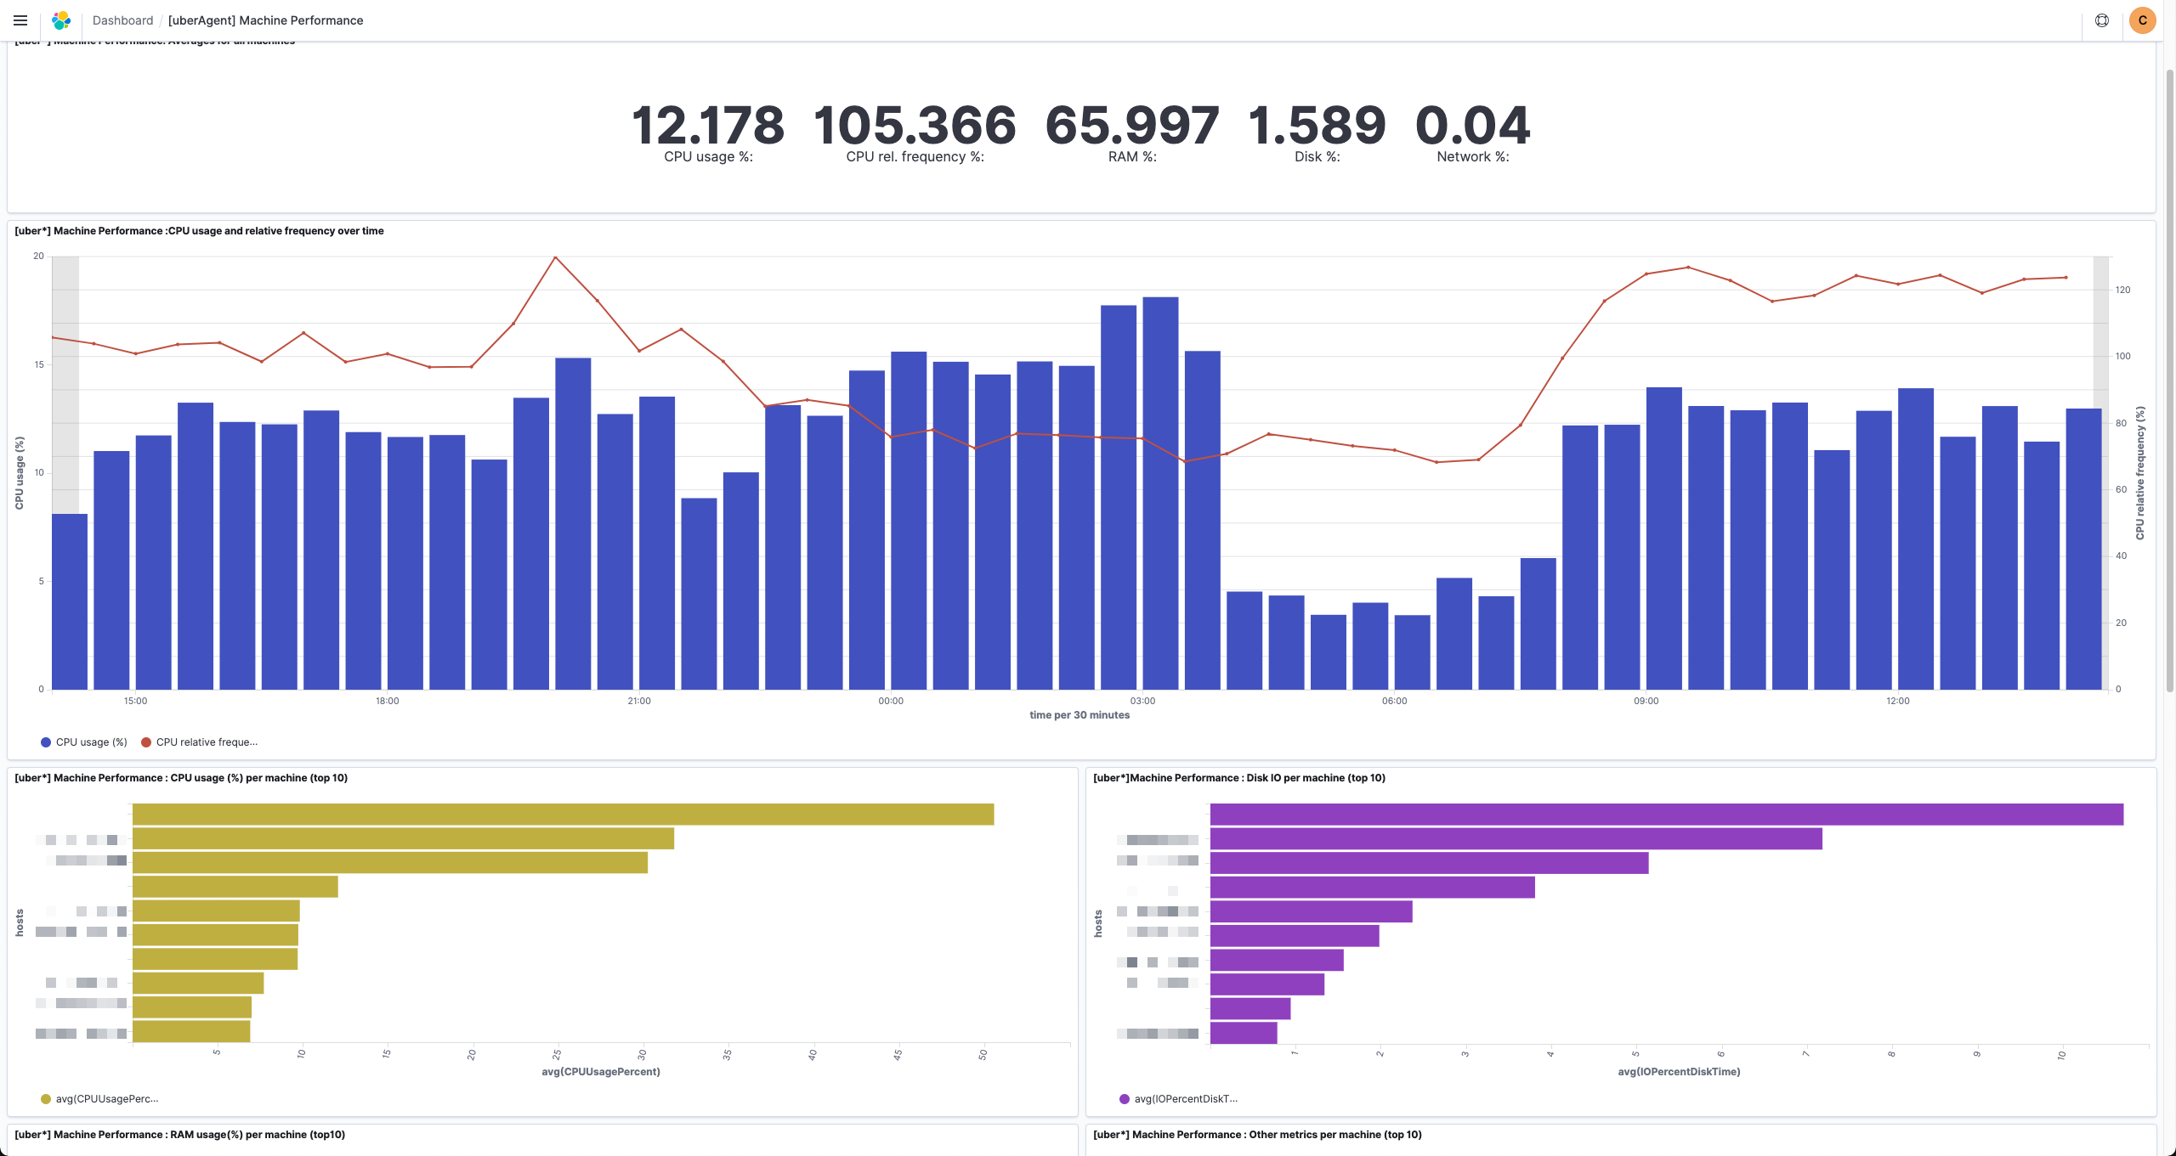Screen dimensions: 2176x1156
Task: Click the purple avg(IOPercentDiskT... legend dot
Action: pos(1125,1099)
